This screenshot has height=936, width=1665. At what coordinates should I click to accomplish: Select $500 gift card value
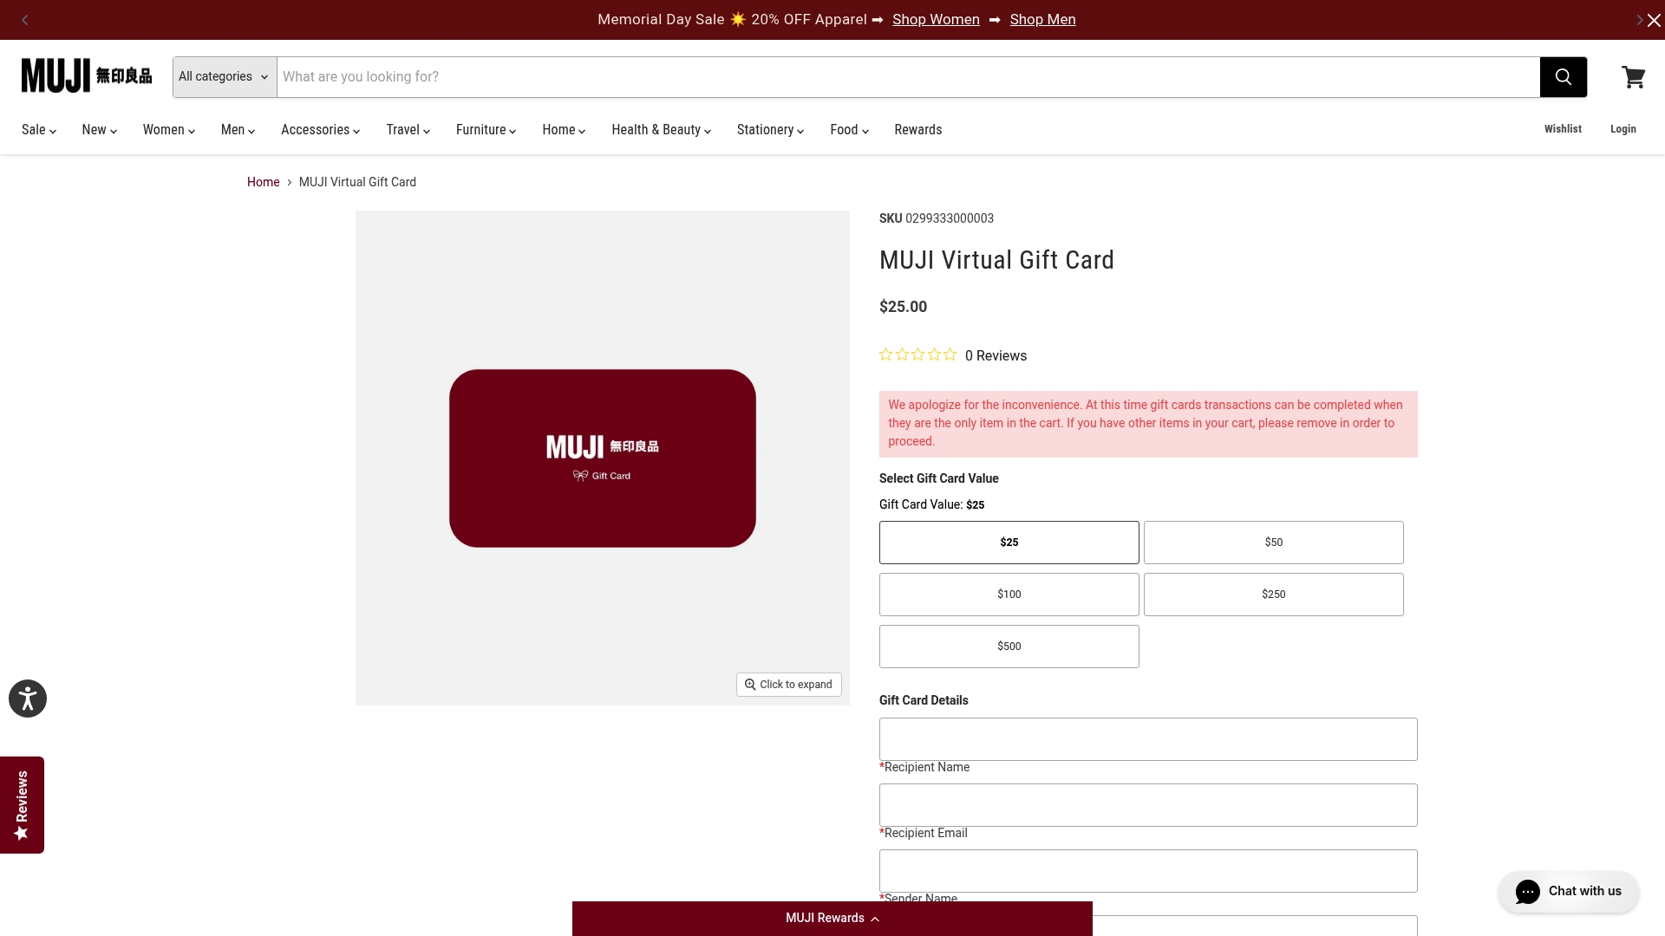click(1009, 647)
